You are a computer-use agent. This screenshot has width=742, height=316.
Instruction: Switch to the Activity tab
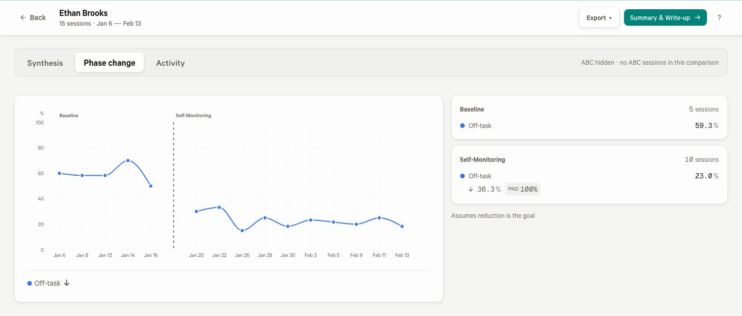[171, 63]
